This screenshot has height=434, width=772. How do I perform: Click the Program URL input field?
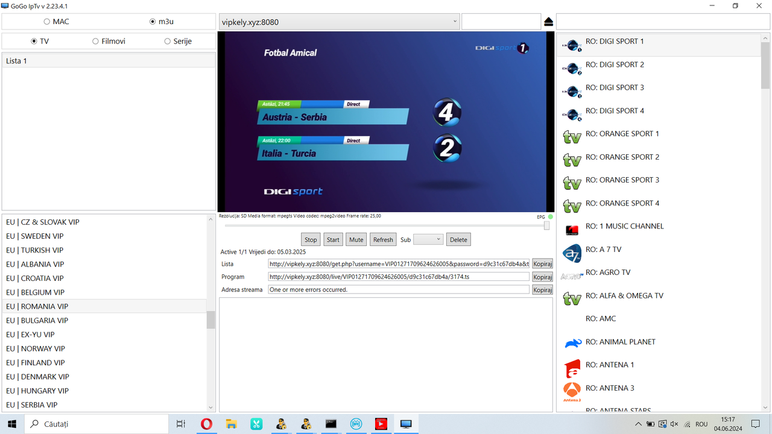click(399, 277)
